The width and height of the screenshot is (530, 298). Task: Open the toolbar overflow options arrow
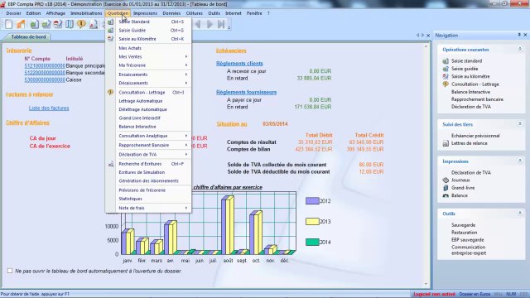pos(229,27)
